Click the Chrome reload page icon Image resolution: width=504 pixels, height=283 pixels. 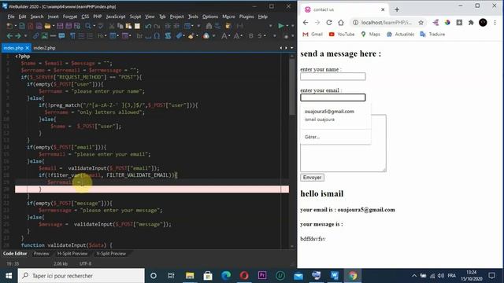tap(329, 23)
